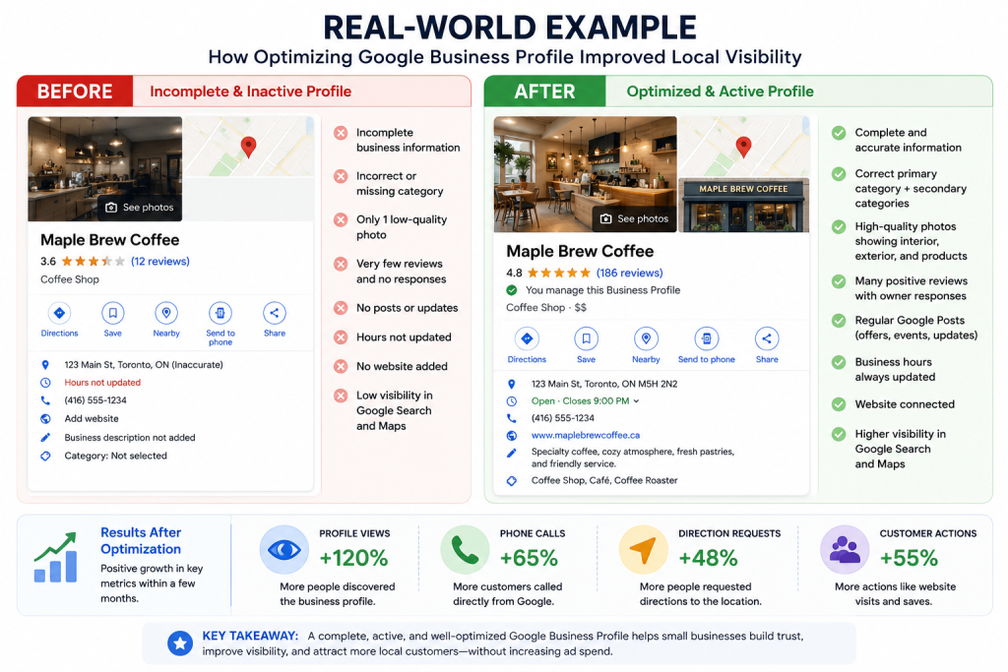Viewport: 1008px width, 672px height.
Task: Open the '(186 reviews)' link
Action: pyautogui.click(x=629, y=274)
